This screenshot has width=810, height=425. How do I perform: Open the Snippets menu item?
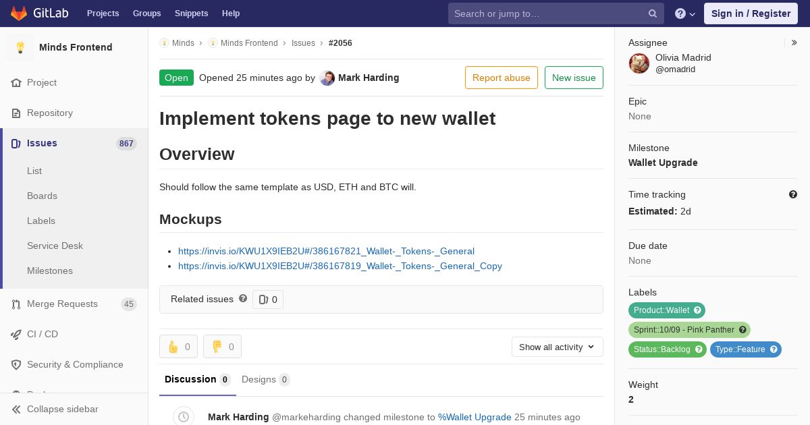[192, 13]
